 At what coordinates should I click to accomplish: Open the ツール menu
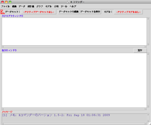tap(64, 6)
